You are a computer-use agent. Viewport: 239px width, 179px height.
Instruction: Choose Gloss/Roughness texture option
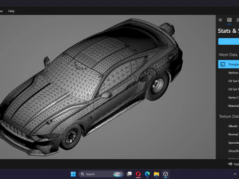click(234, 151)
